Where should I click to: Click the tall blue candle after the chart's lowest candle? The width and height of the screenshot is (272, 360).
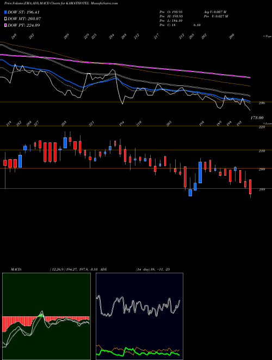[x=200, y=172]
